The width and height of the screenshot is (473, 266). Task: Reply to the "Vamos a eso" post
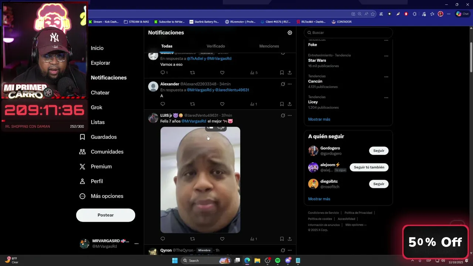(x=163, y=73)
